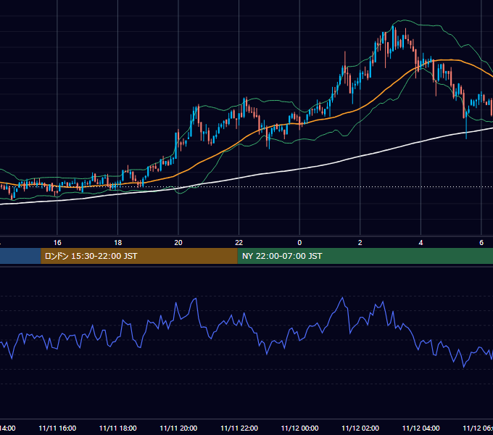Viewport: 493px width, 435px height.
Task: Click the 22 hour label on price chart axis
Action: pyautogui.click(x=239, y=243)
